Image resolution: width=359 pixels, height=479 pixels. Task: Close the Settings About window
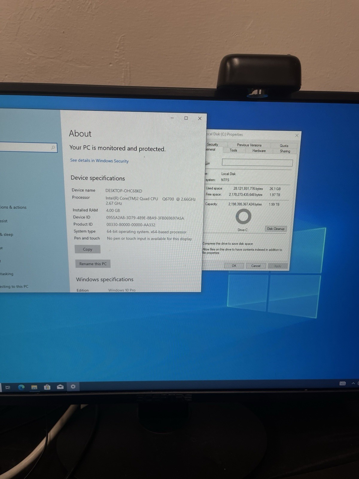click(x=200, y=119)
